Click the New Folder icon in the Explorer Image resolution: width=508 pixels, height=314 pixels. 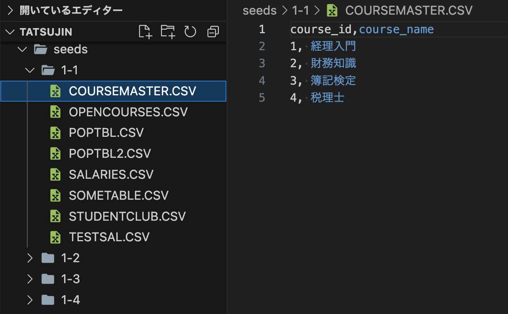click(168, 32)
